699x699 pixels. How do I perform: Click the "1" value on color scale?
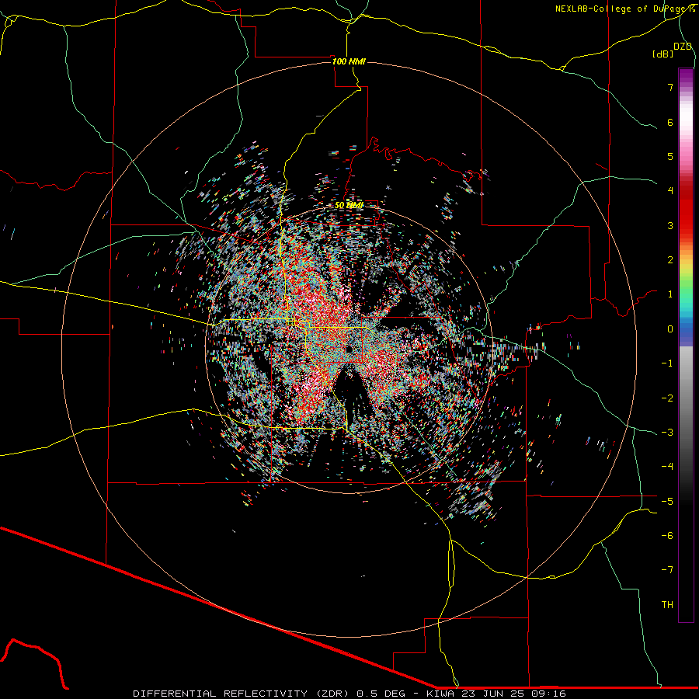pos(670,294)
